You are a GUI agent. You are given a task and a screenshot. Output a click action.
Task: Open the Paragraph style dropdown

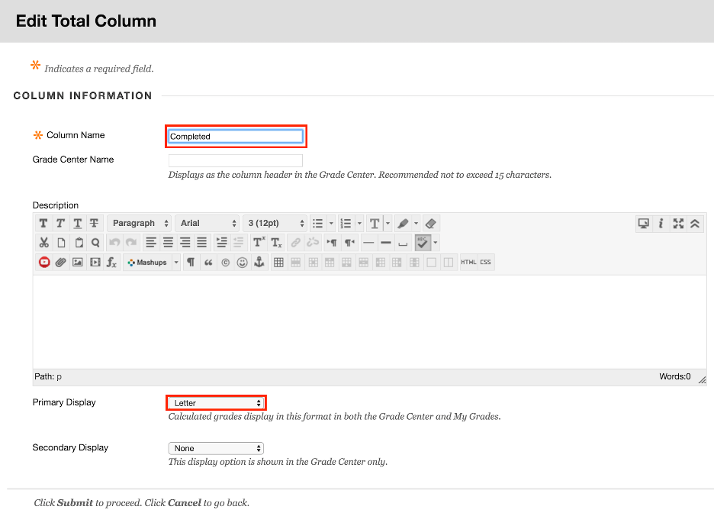(x=139, y=223)
